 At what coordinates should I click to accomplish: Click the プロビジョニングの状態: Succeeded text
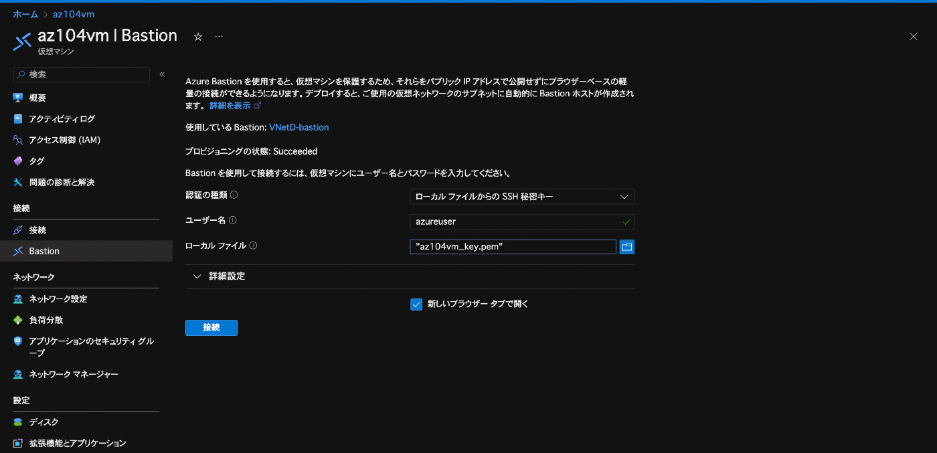(x=251, y=152)
